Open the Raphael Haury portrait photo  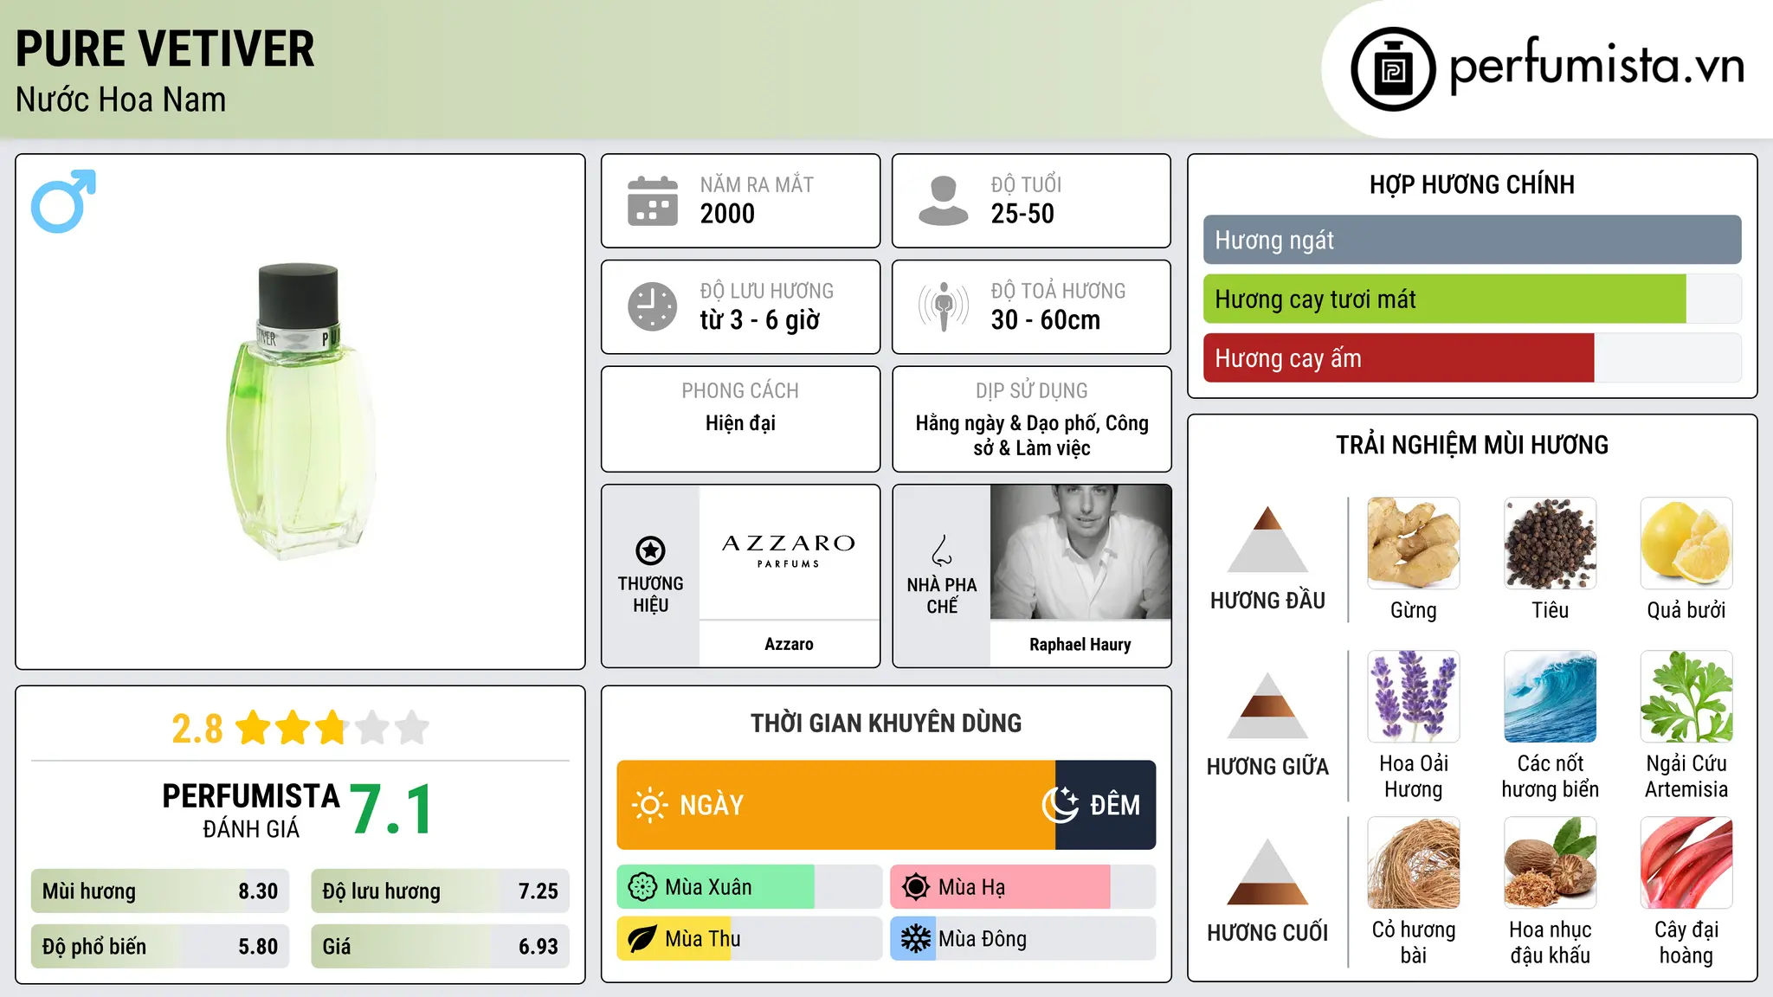pos(1080,551)
